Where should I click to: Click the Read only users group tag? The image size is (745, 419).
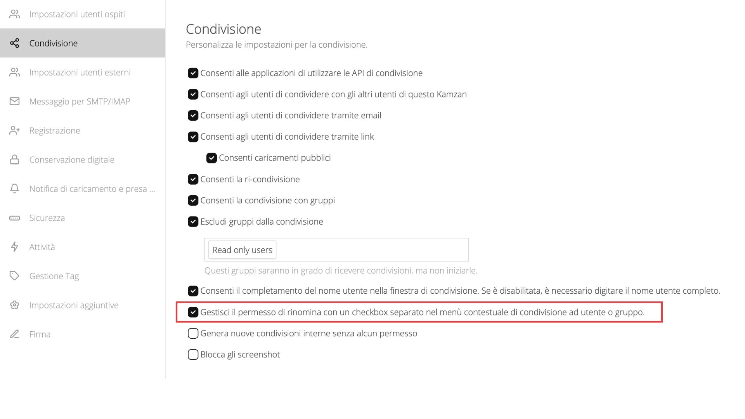pos(242,250)
